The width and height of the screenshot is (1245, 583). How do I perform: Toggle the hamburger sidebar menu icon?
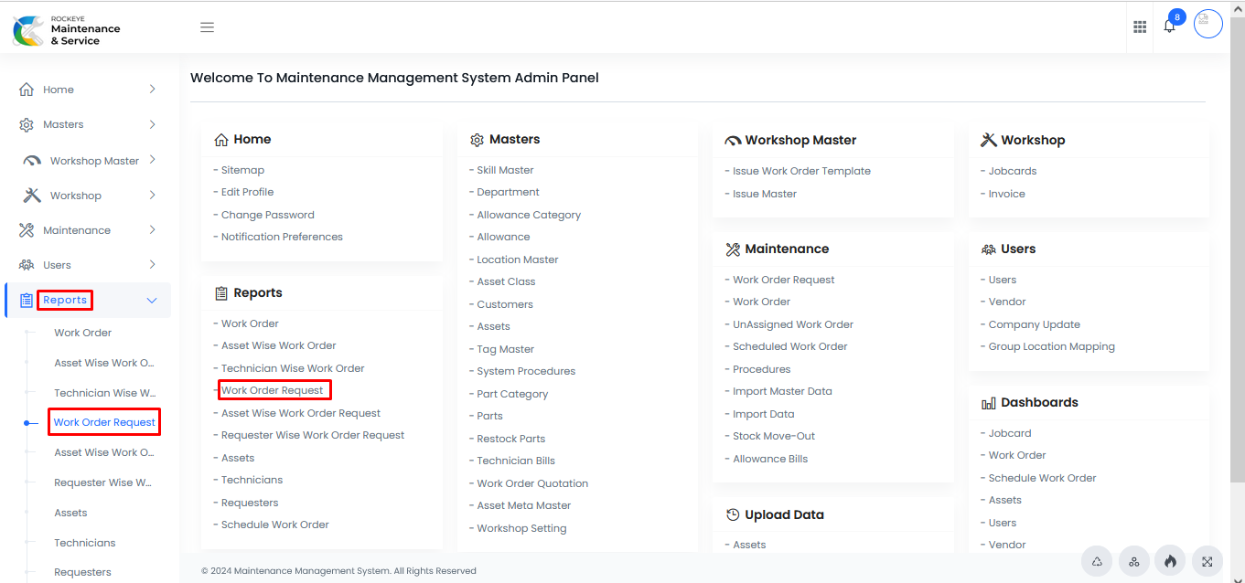coord(207,27)
